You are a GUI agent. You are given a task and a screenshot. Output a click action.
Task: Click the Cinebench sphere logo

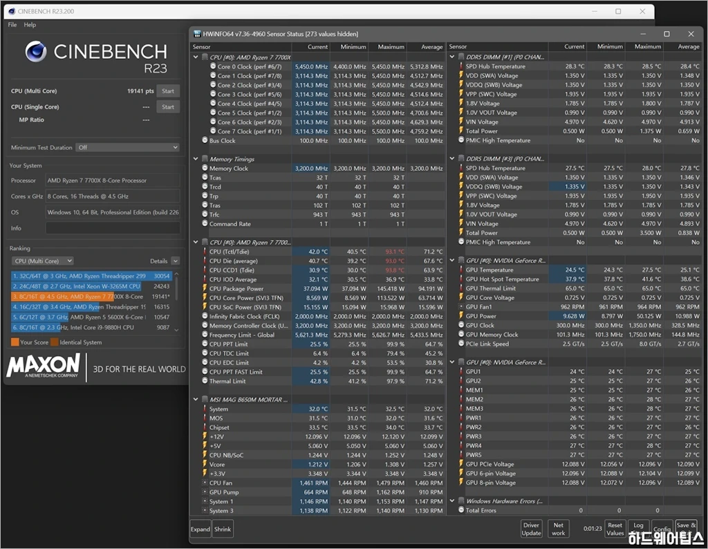(36, 51)
